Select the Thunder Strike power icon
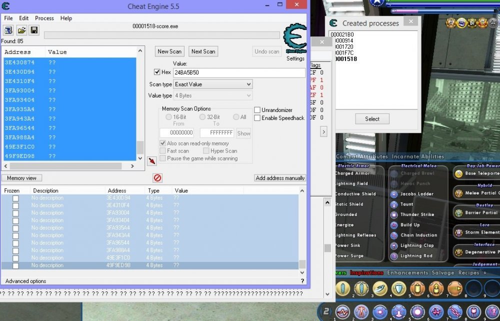 (x=394, y=214)
